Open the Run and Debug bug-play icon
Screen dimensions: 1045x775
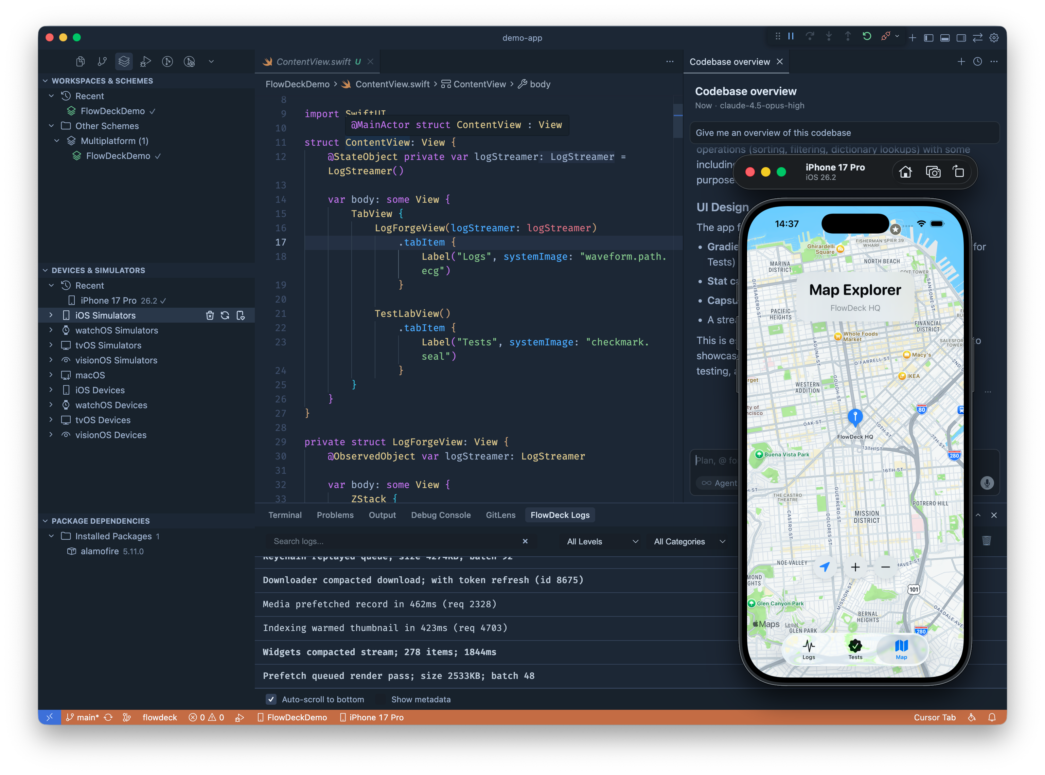tap(145, 61)
